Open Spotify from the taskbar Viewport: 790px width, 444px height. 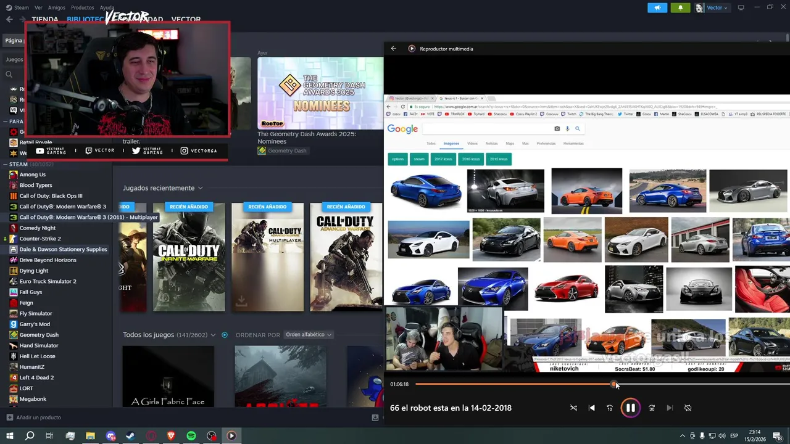[191, 436]
